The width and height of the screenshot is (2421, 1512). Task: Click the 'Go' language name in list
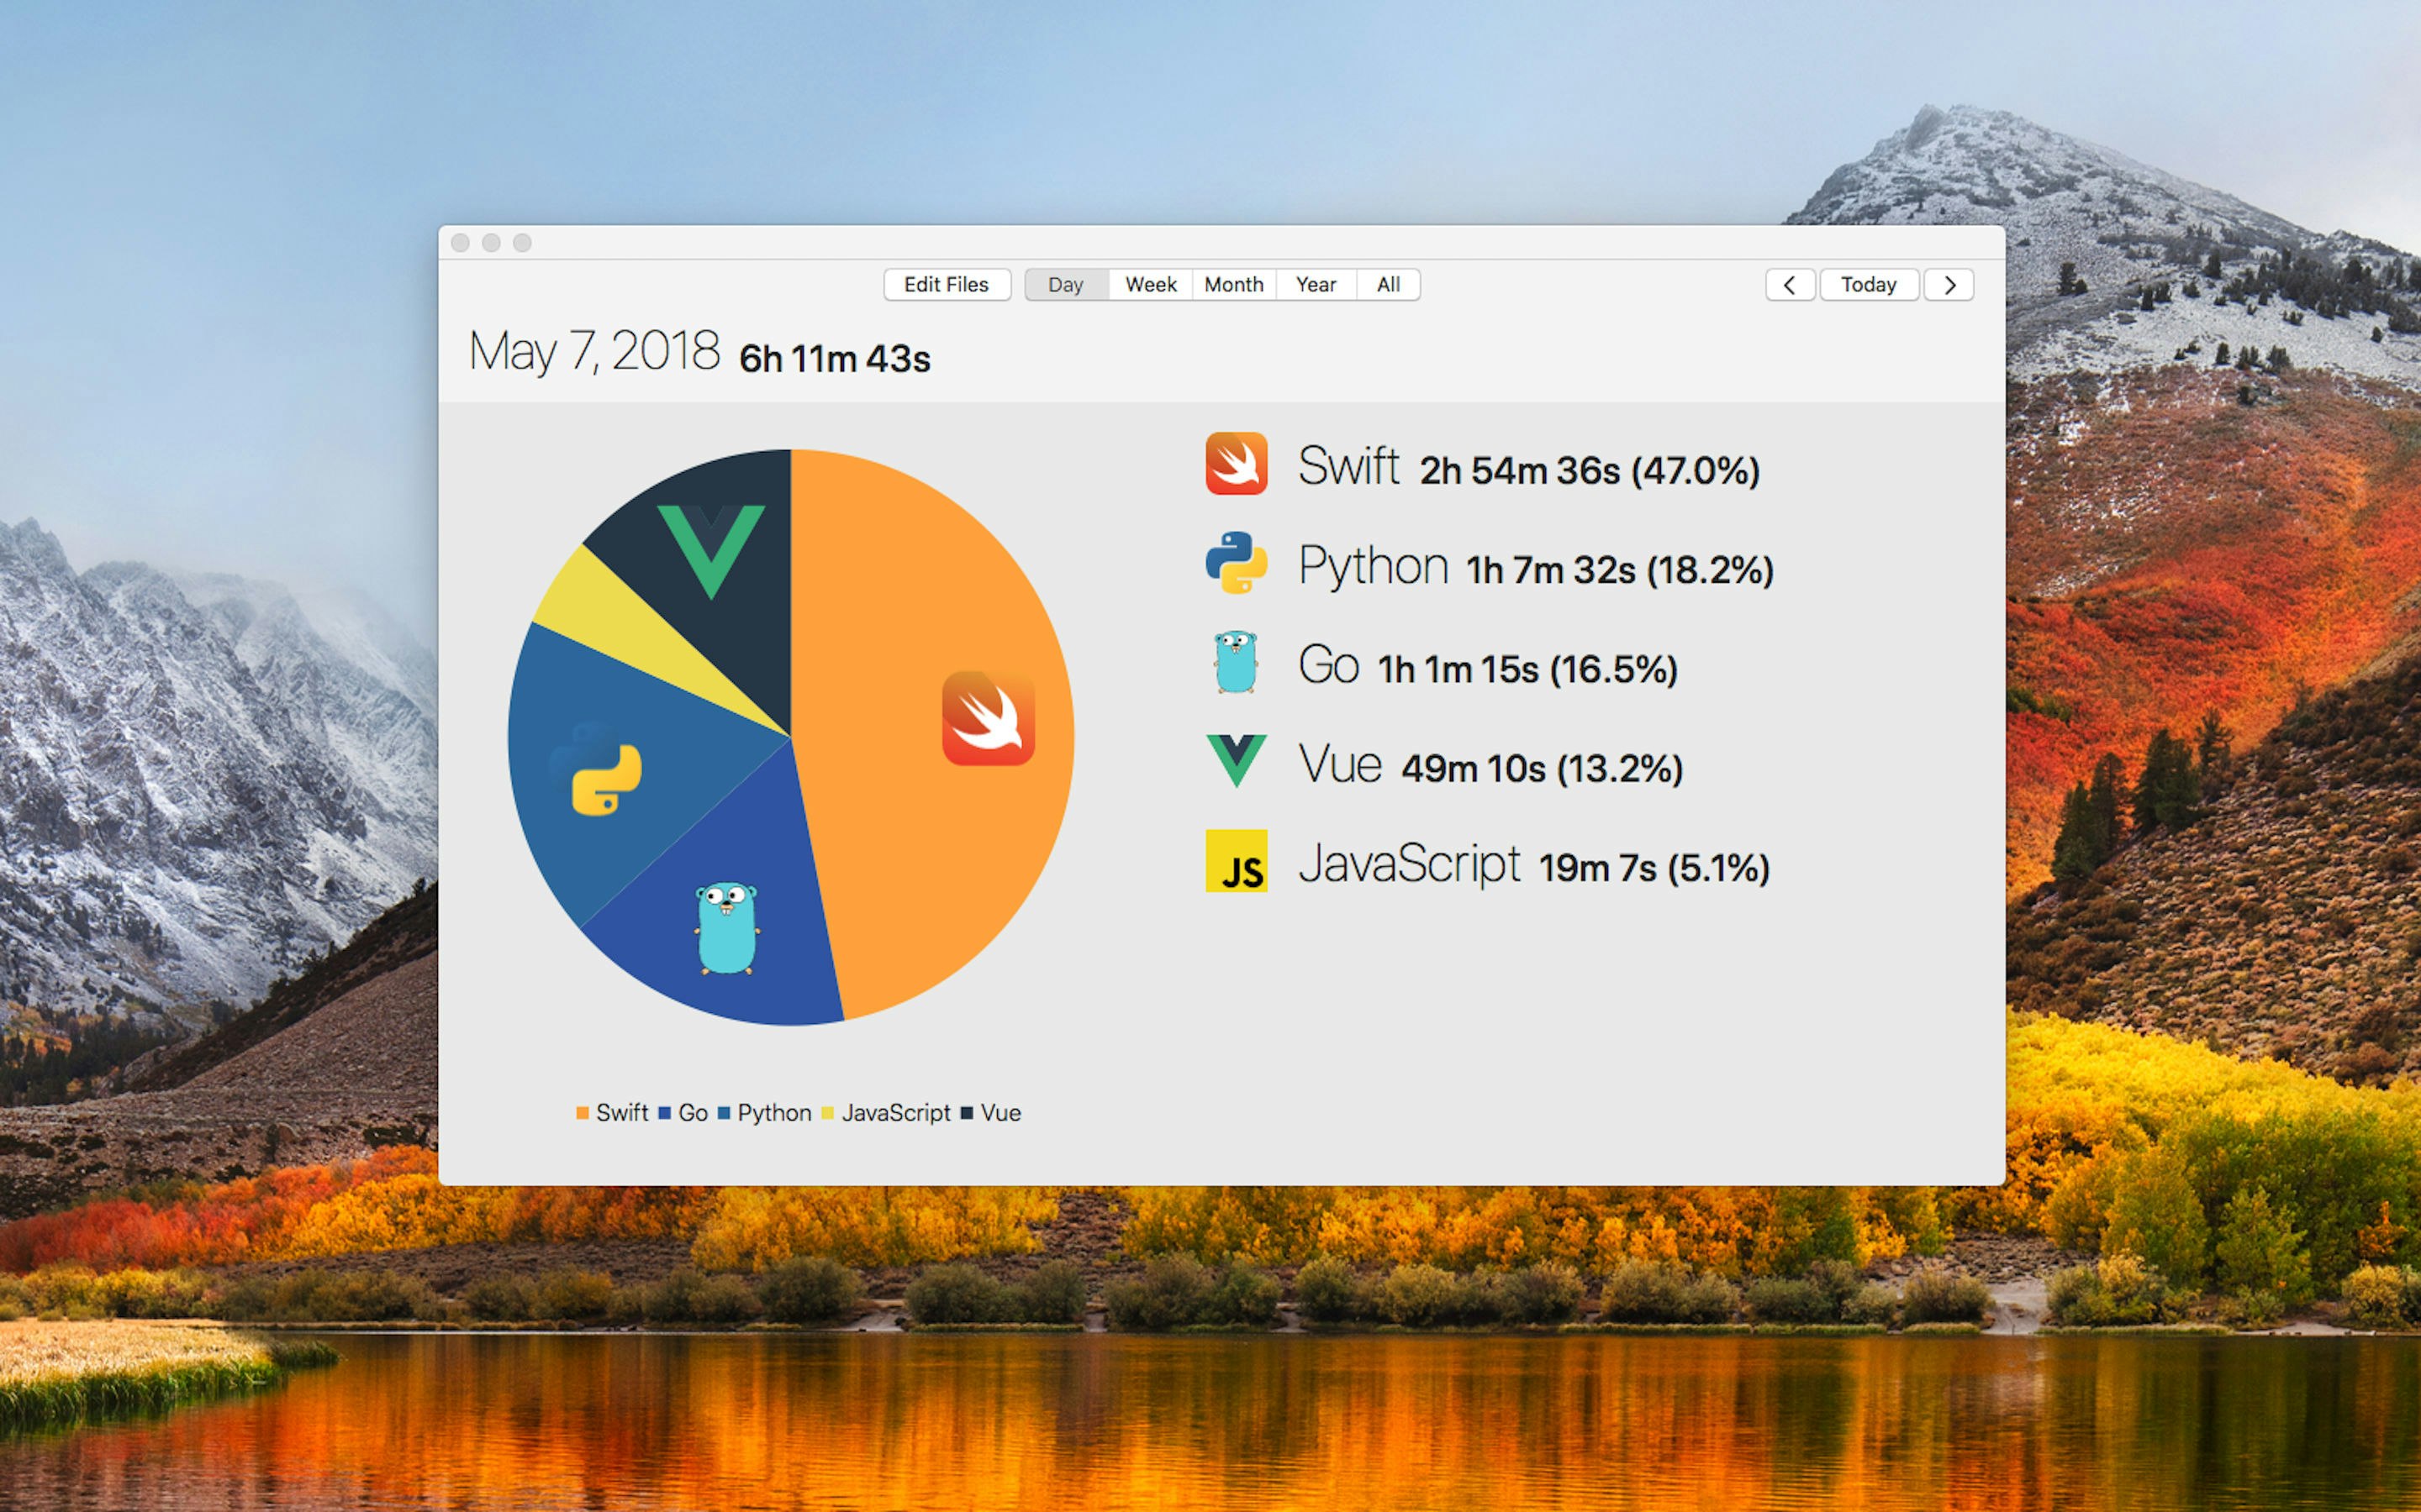click(1328, 664)
